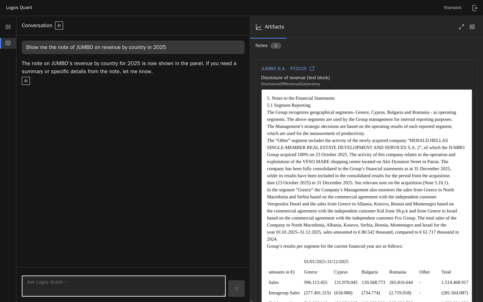
Task: Toggle the left sidebar panel icon
Action: pos(8,27)
